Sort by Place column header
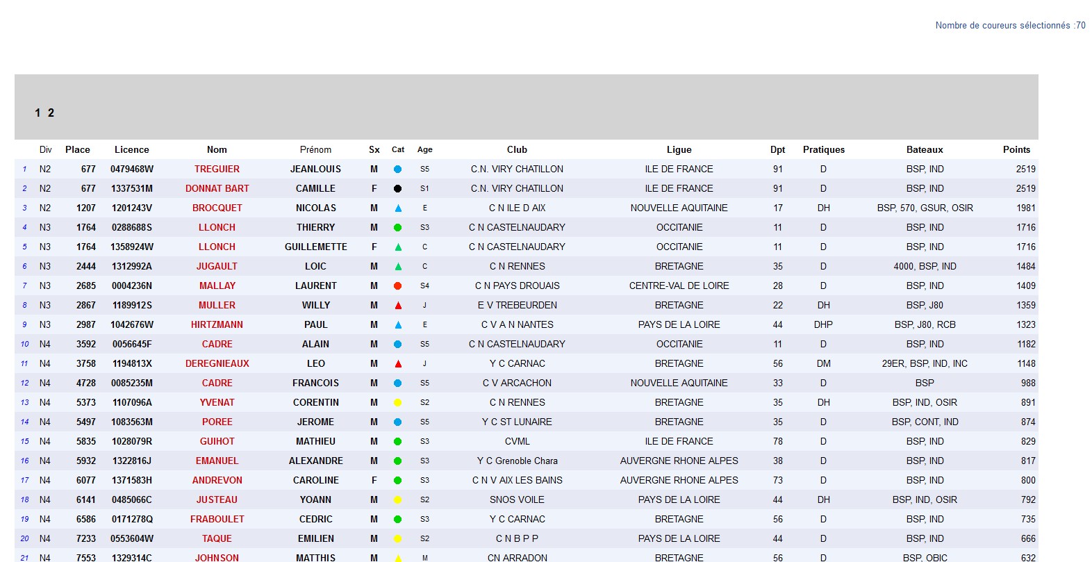1092x562 pixels. 78,149
